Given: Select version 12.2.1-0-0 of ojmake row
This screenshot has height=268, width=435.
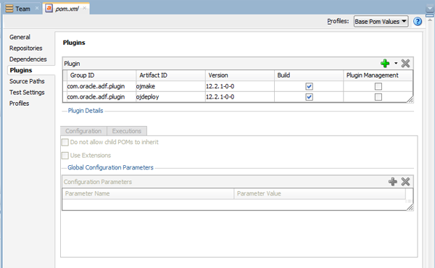Looking at the screenshot, I should pos(240,86).
